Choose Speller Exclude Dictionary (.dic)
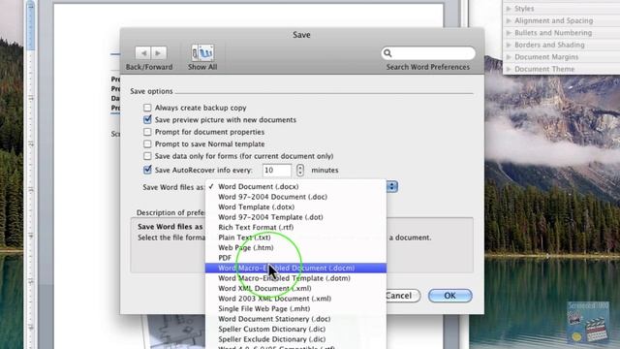The height and width of the screenshot is (349, 620). [295, 339]
